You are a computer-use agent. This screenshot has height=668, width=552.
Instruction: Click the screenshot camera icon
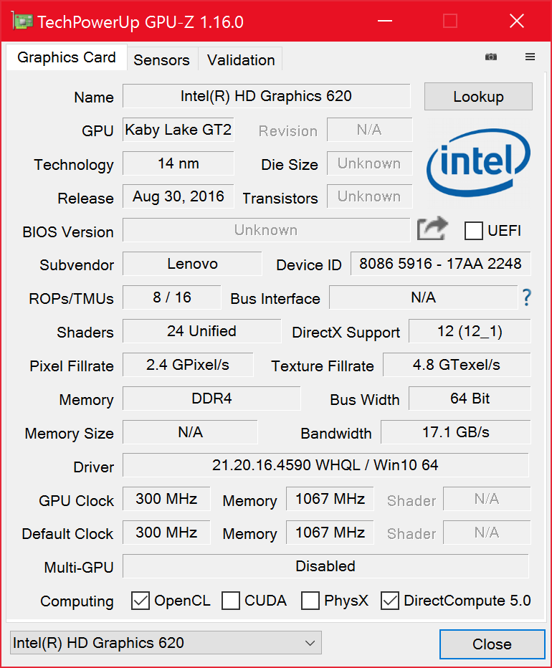point(491,57)
